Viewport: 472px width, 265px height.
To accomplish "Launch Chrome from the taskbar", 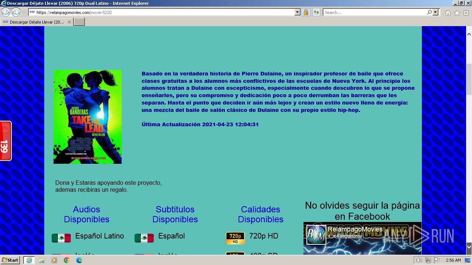I will click(x=67, y=260).
